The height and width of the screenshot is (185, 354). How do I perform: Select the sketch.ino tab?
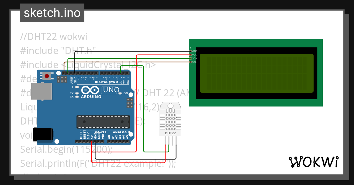pyautogui.click(x=52, y=13)
